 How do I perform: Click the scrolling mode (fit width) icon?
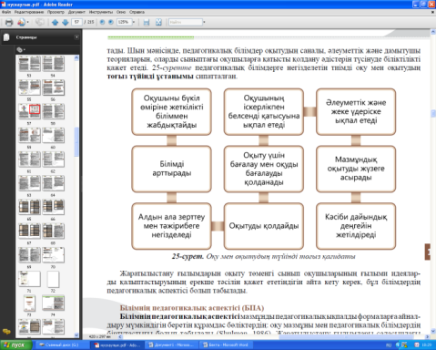tap(147, 22)
